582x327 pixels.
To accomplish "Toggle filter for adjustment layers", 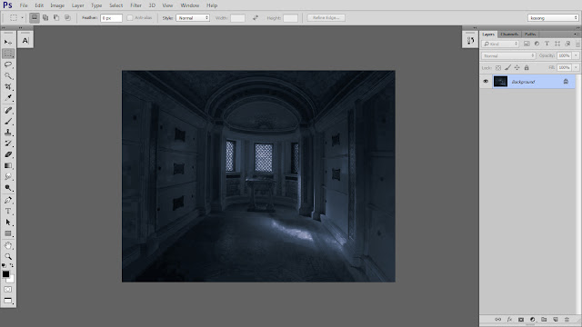I will click(537, 44).
